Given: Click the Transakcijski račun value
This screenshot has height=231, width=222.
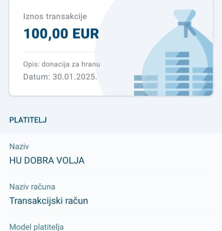Looking at the screenshot, I should (49, 201).
